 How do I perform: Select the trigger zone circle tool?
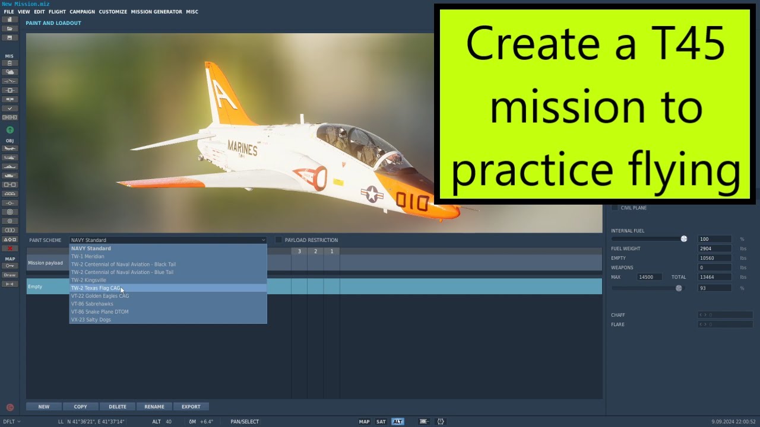(9, 212)
